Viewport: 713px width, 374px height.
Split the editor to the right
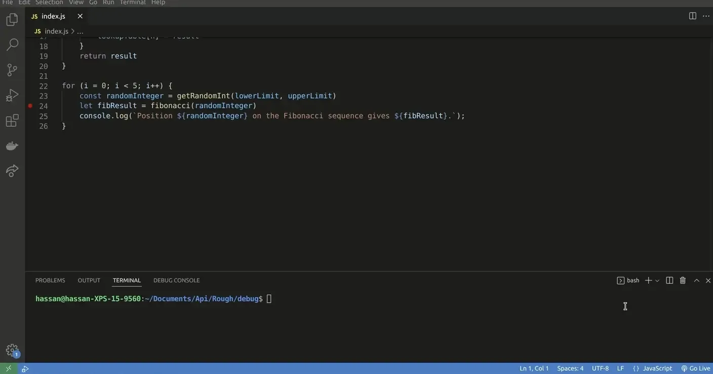click(693, 16)
